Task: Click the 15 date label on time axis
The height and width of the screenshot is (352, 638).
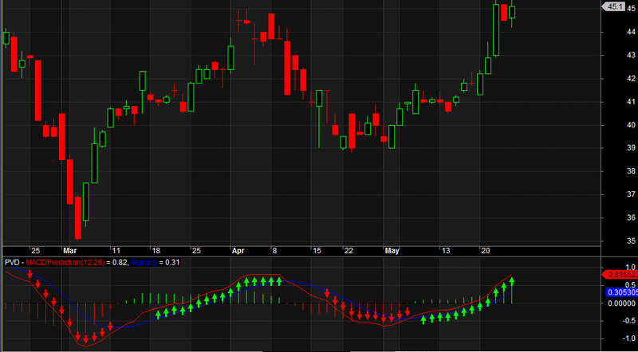Action: pos(316,251)
